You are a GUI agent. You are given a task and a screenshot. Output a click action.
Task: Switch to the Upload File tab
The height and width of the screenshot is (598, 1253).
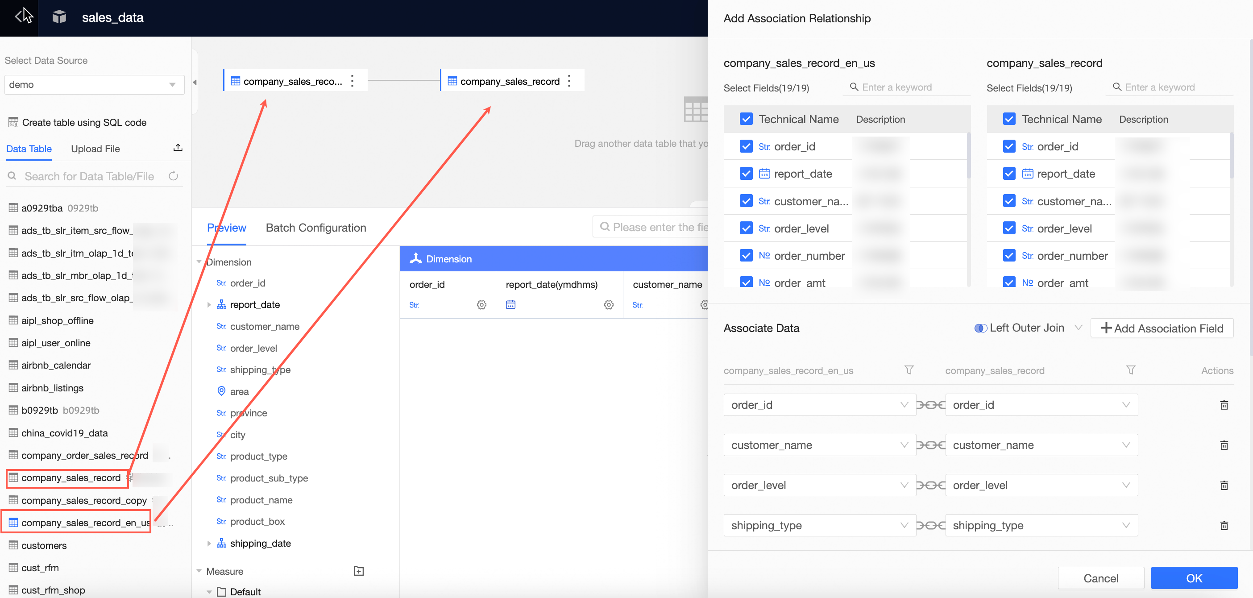95,149
